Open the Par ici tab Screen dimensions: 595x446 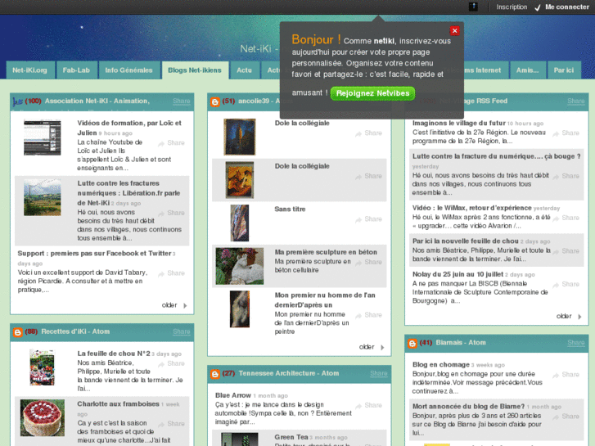(x=564, y=70)
